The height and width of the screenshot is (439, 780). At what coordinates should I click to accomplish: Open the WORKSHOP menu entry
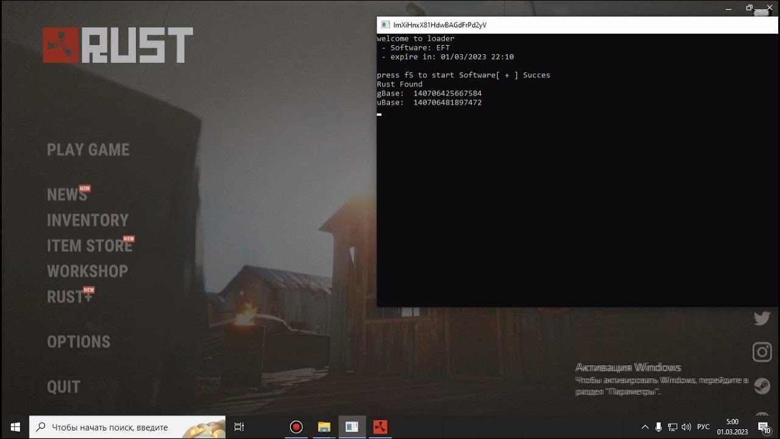[x=87, y=271]
